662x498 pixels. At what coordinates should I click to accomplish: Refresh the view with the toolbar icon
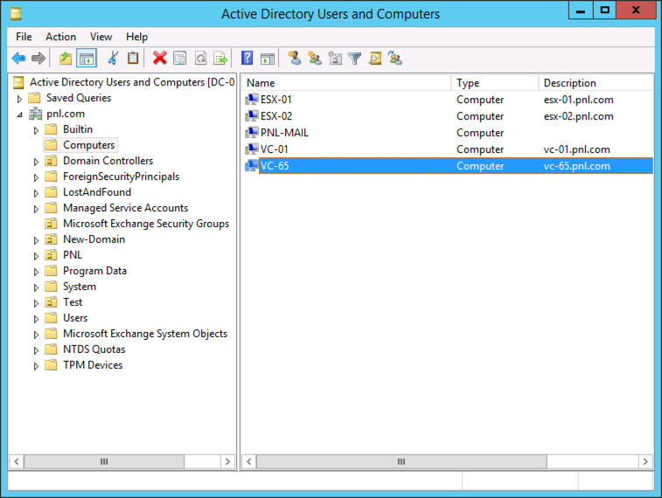pyautogui.click(x=200, y=59)
